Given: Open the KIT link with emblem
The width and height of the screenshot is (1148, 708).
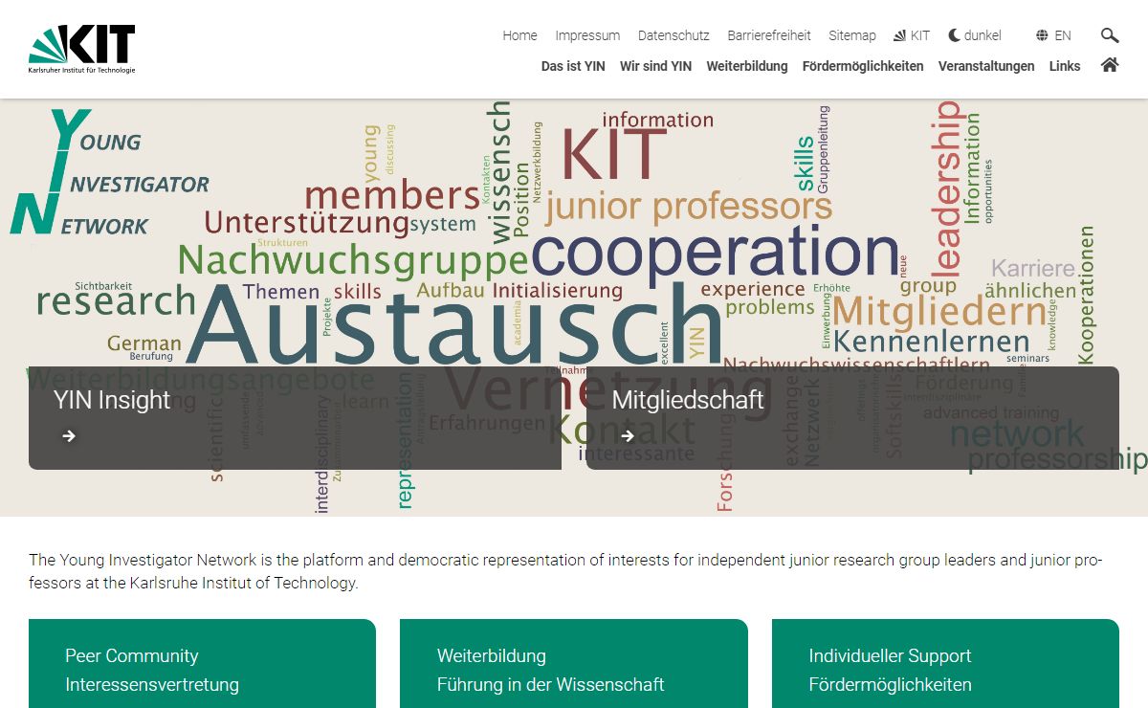Looking at the screenshot, I should (x=912, y=35).
